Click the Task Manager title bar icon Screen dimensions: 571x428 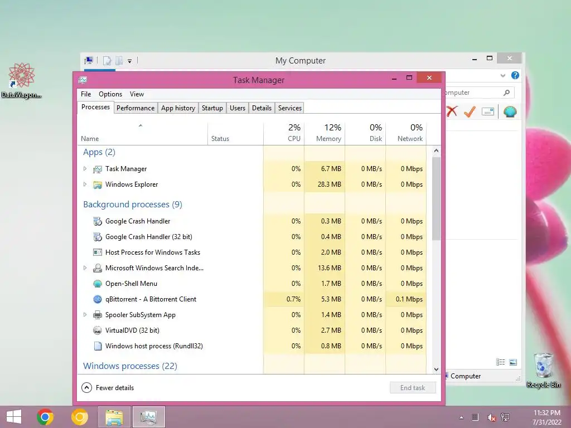coord(83,80)
